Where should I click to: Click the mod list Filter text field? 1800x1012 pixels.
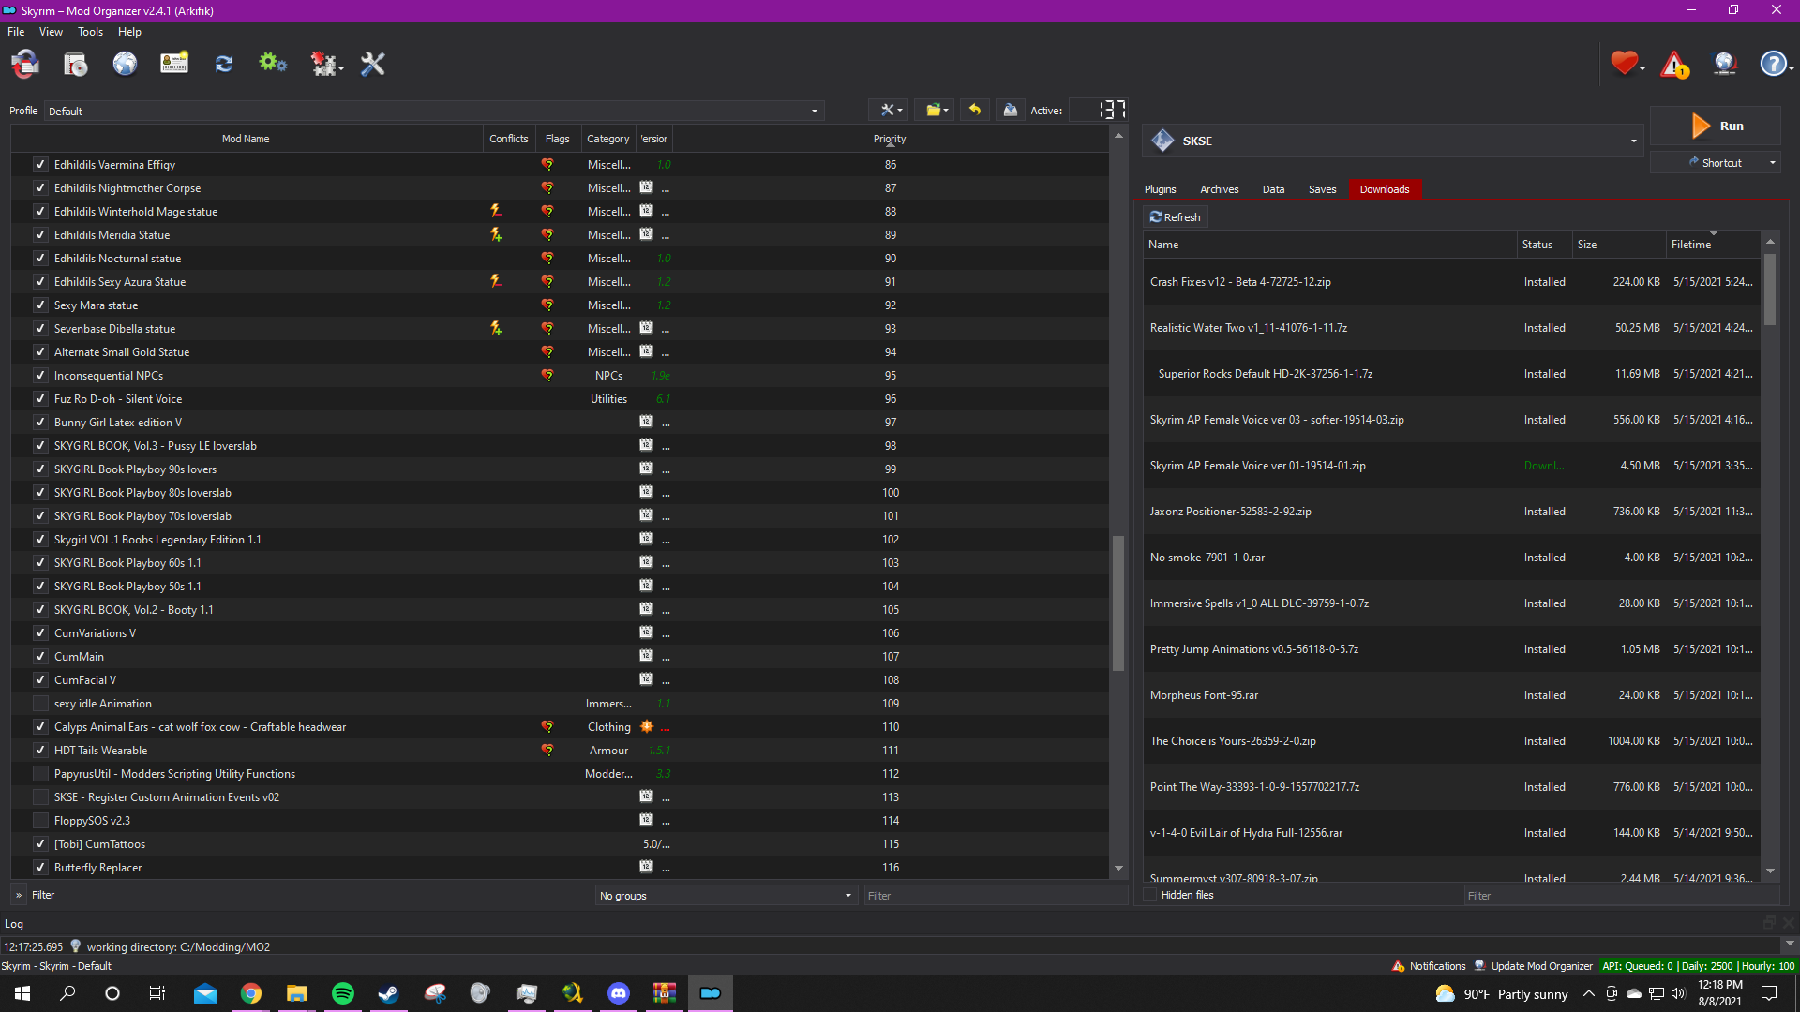point(994,896)
